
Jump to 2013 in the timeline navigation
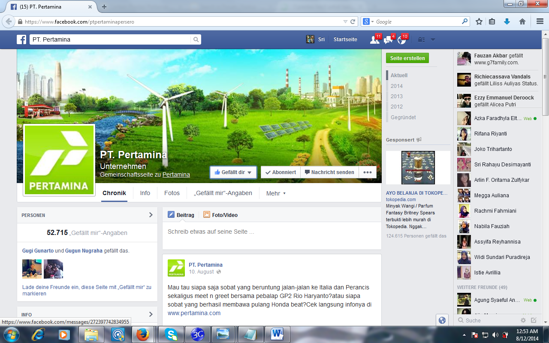point(397,96)
